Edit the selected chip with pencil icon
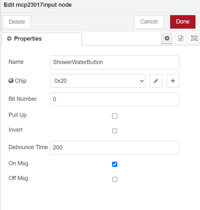This screenshot has height=210, width=200. pos(156,81)
